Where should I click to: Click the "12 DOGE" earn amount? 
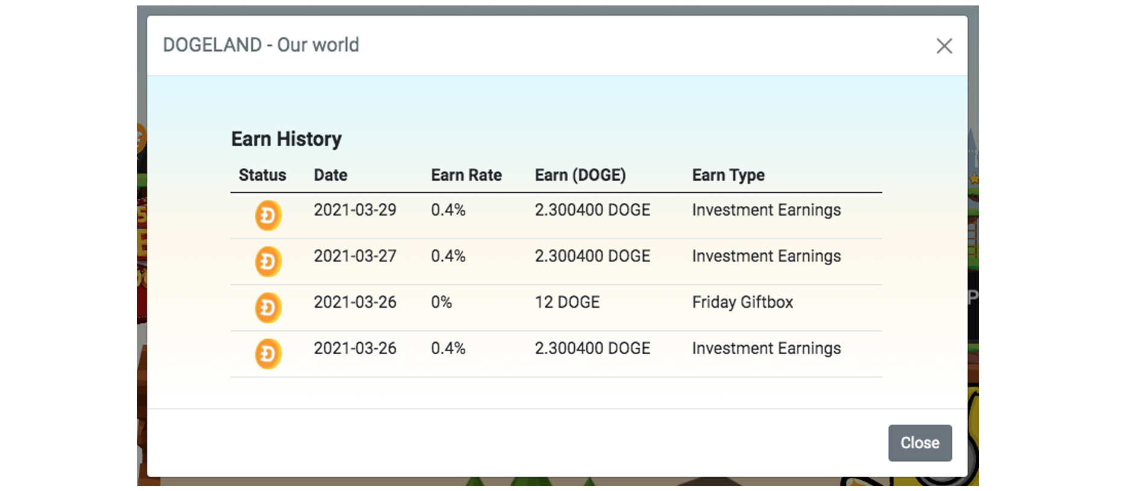[567, 302]
